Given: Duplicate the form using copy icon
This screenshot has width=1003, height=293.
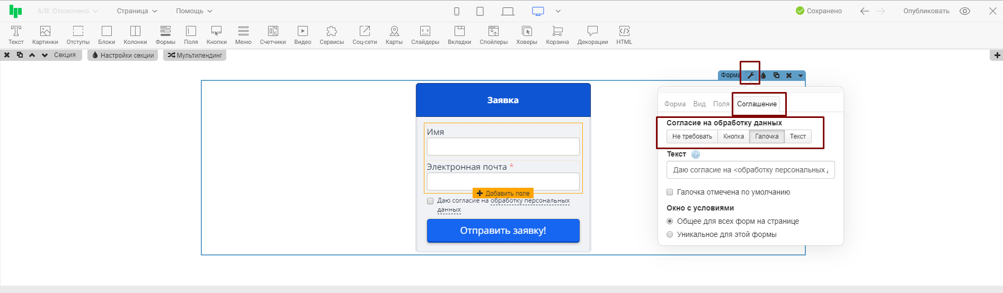Looking at the screenshot, I should (x=776, y=76).
